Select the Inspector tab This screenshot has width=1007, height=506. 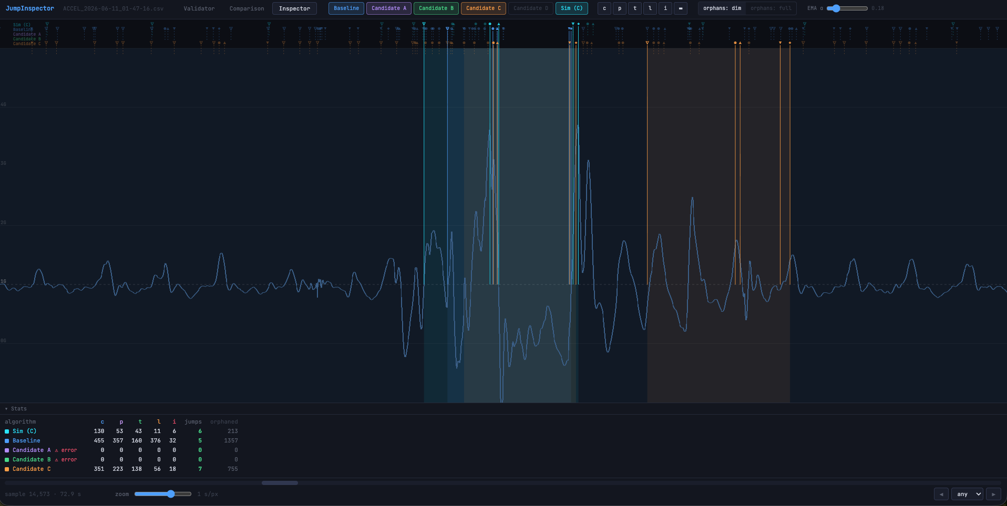coord(294,8)
